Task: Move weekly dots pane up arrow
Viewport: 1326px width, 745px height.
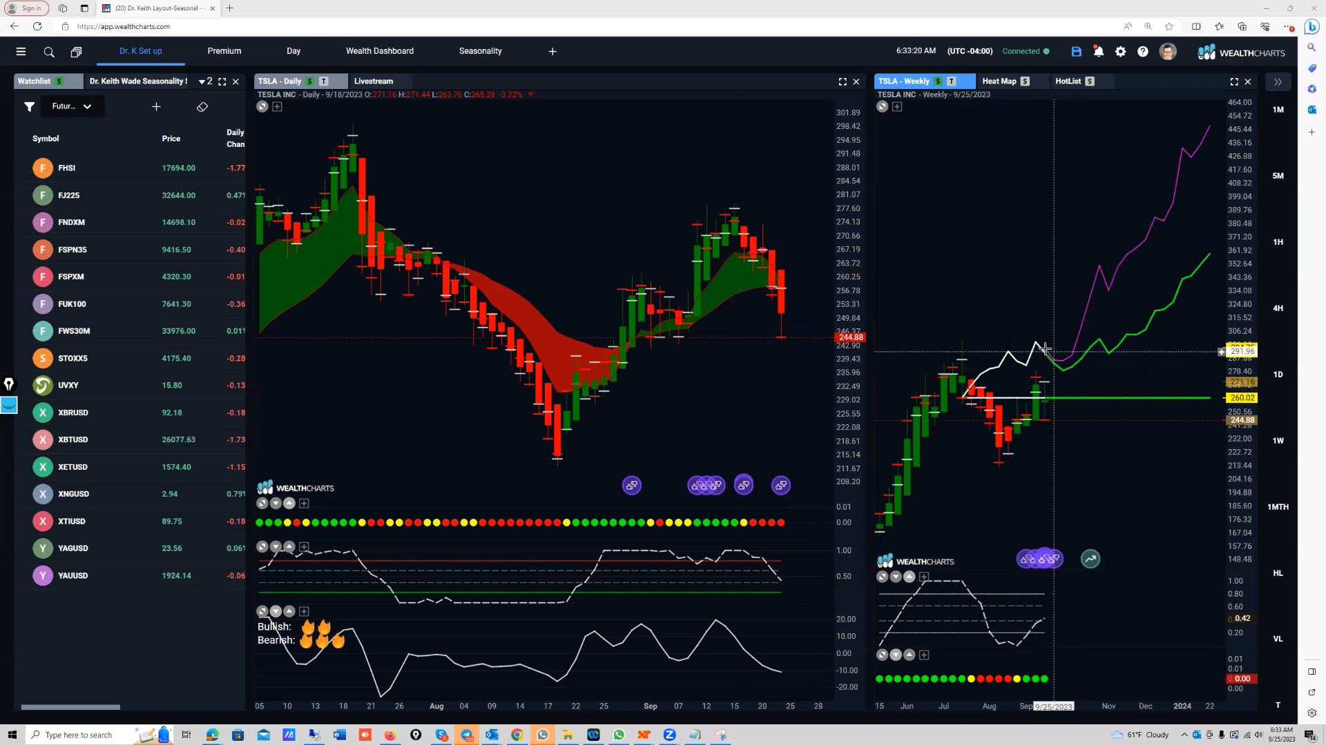Action: tap(910, 655)
